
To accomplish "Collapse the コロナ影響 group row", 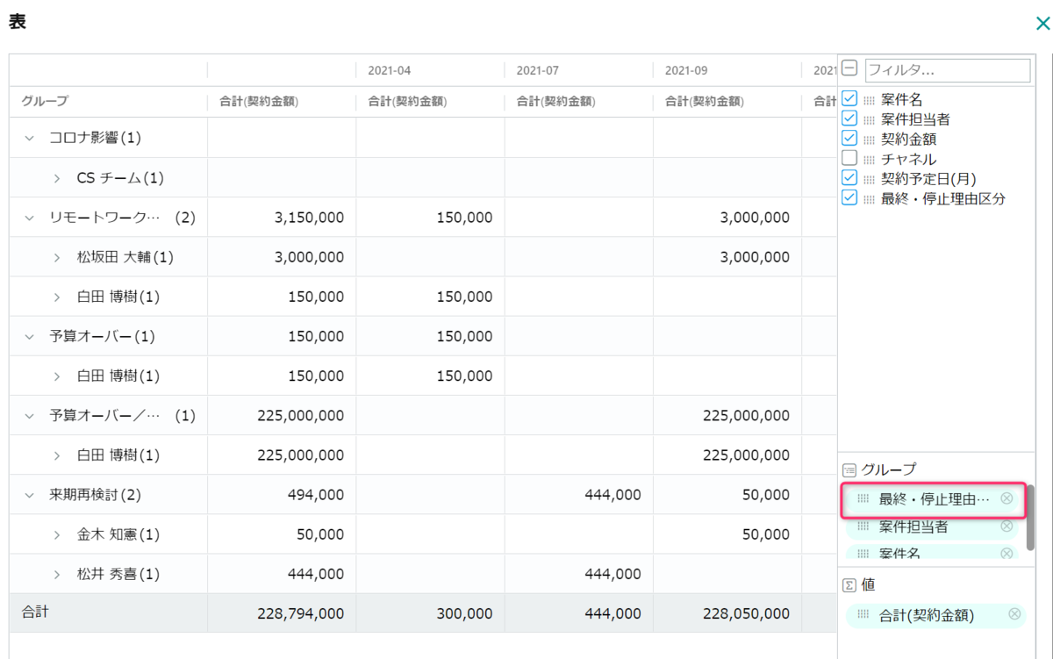I will pyautogui.click(x=29, y=138).
